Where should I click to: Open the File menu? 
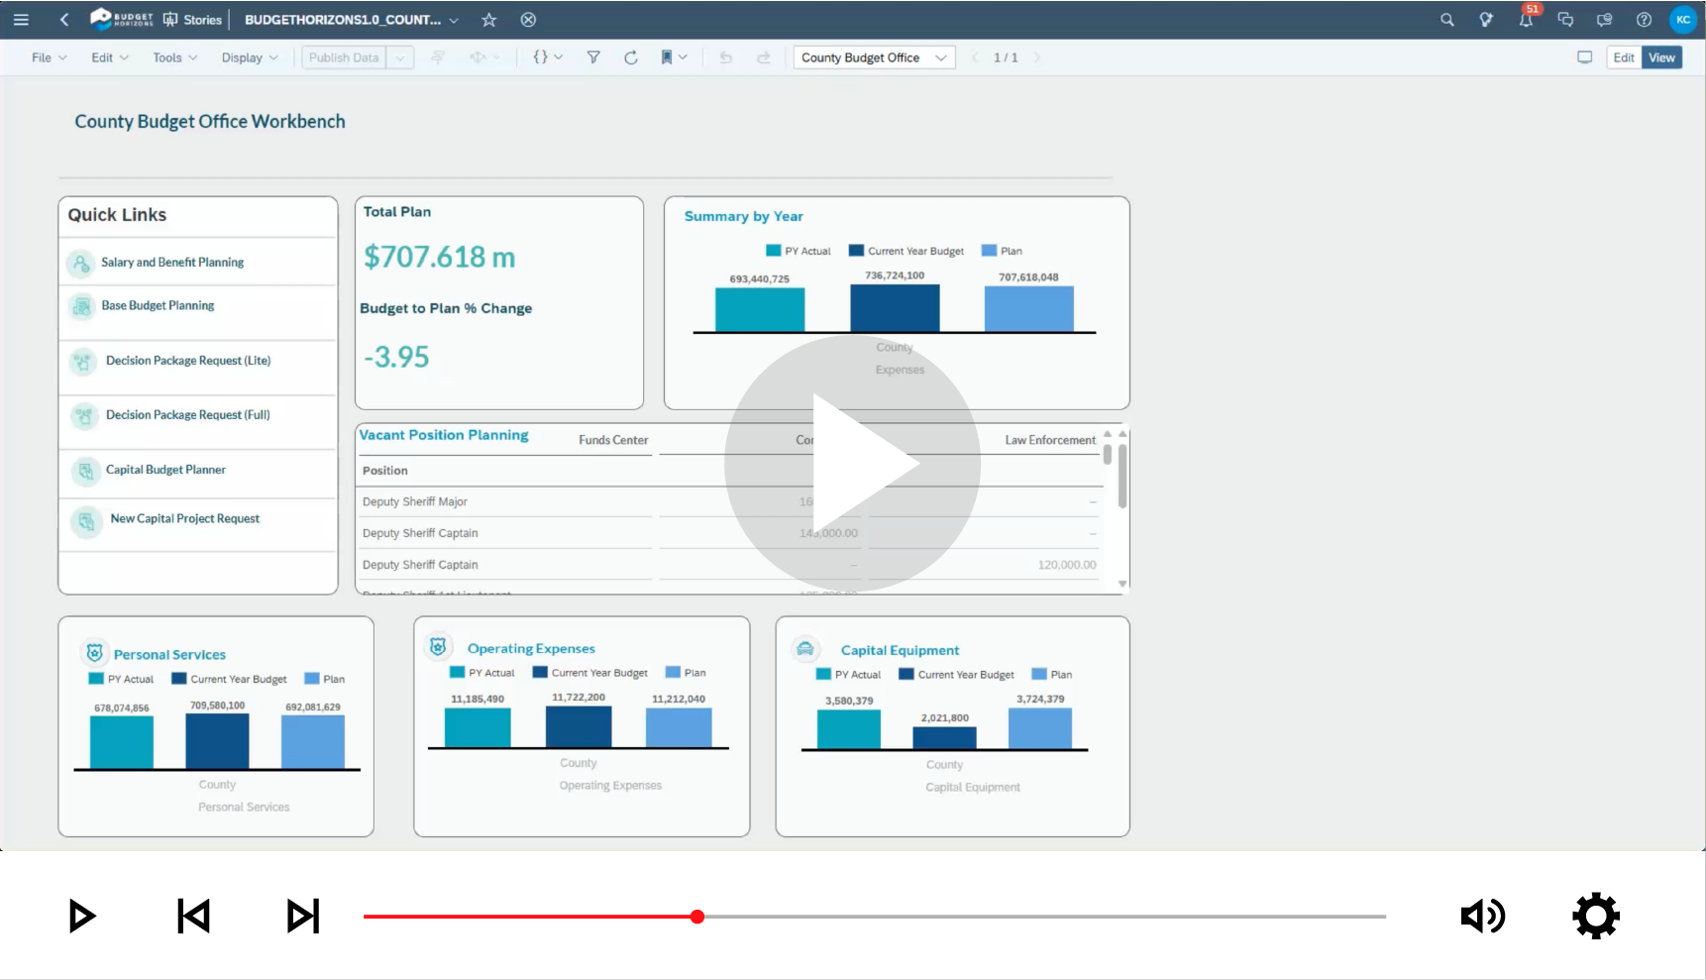[49, 57]
